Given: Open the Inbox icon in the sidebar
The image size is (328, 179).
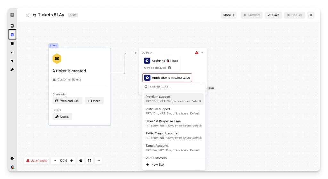Looking at the screenshot, I should click(12, 26).
